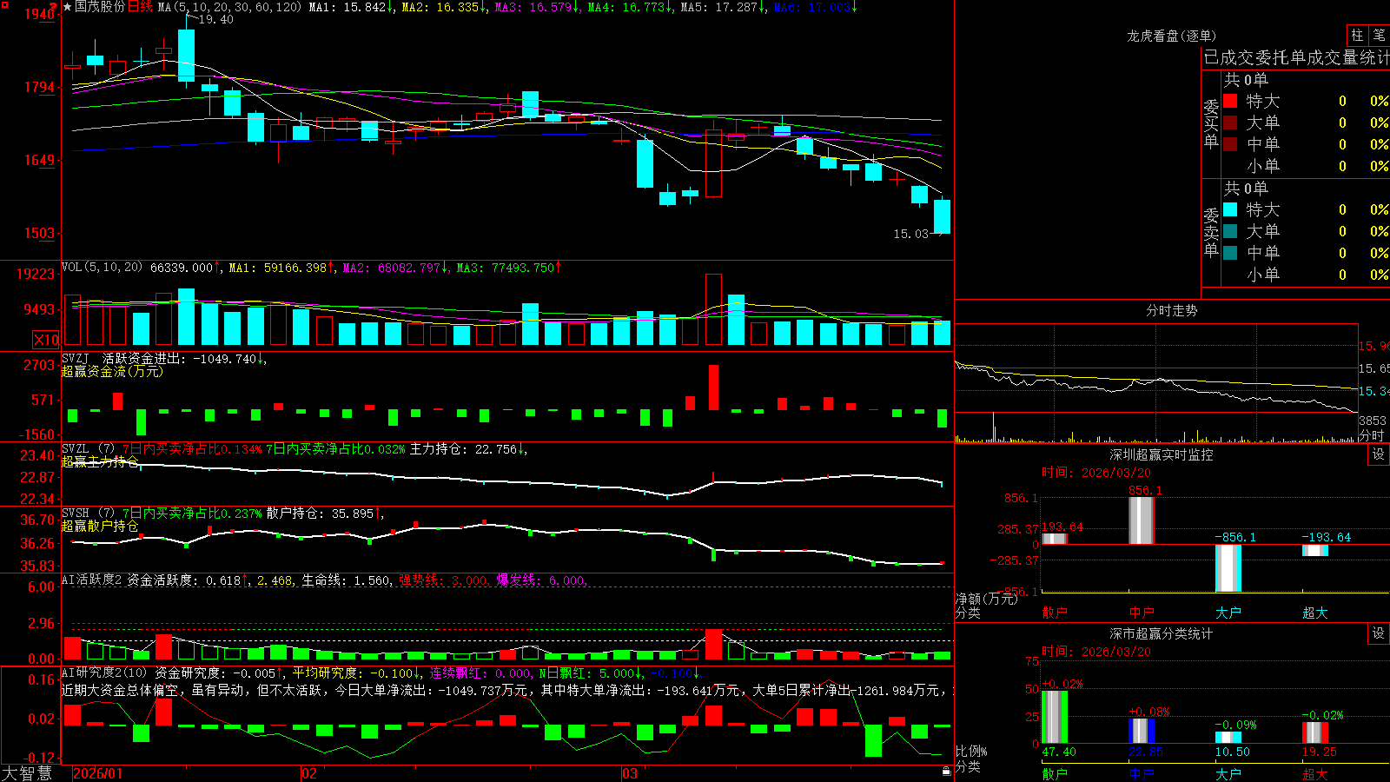Screen dimensions: 1390x782
Task: Click the dark red 大单 buy-order swatch
Action: (1230, 123)
